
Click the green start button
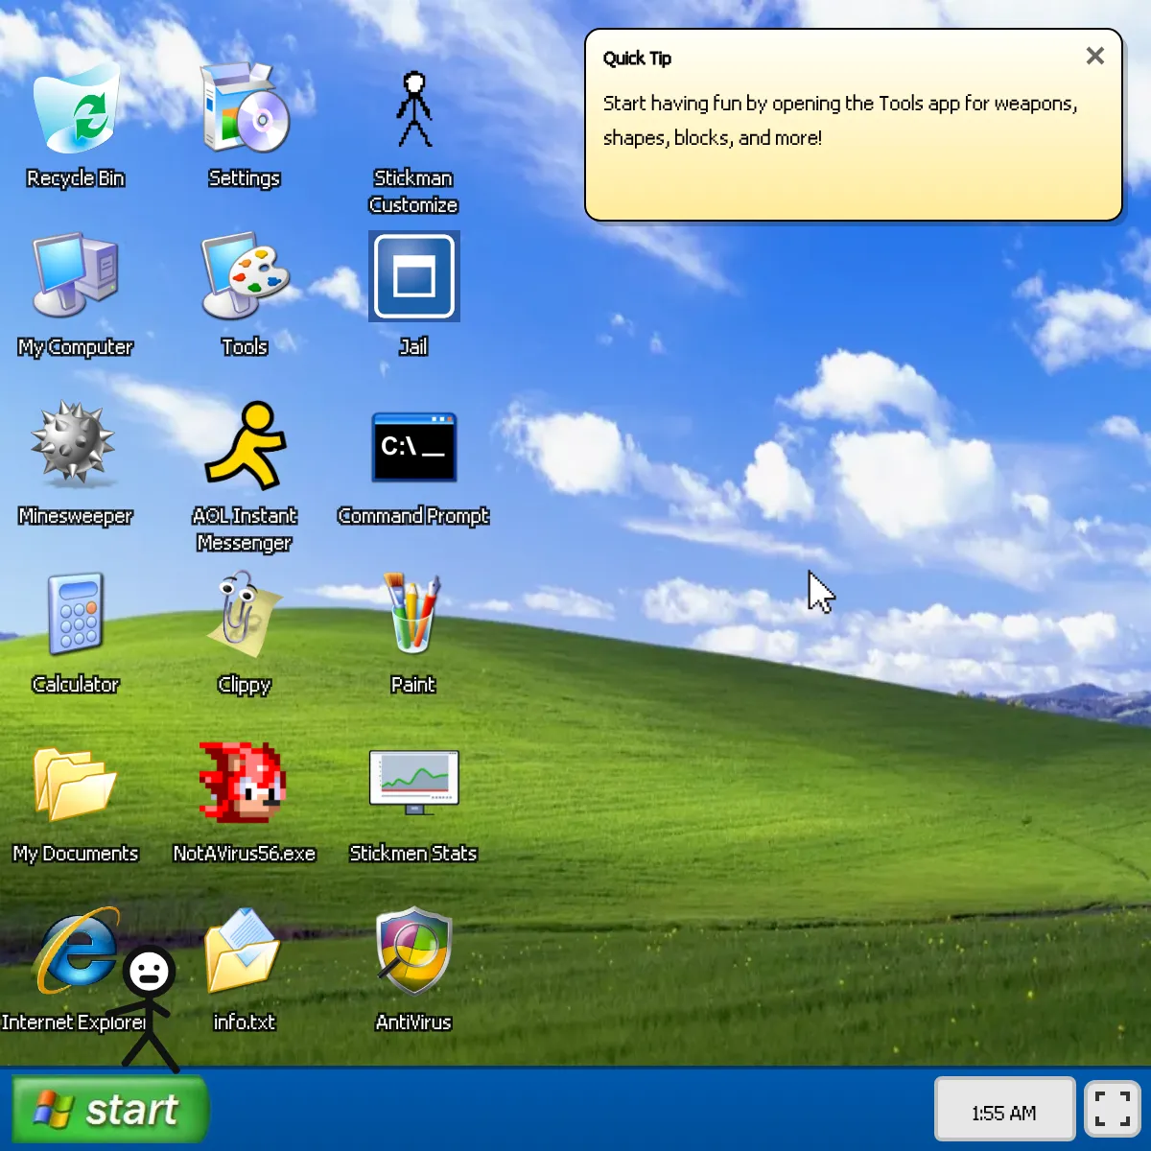pos(110,1110)
